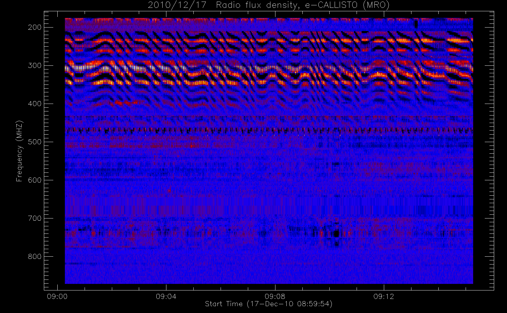Click the 600 frequency tick label
507x313 pixels.
pyautogui.click(x=35, y=180)
